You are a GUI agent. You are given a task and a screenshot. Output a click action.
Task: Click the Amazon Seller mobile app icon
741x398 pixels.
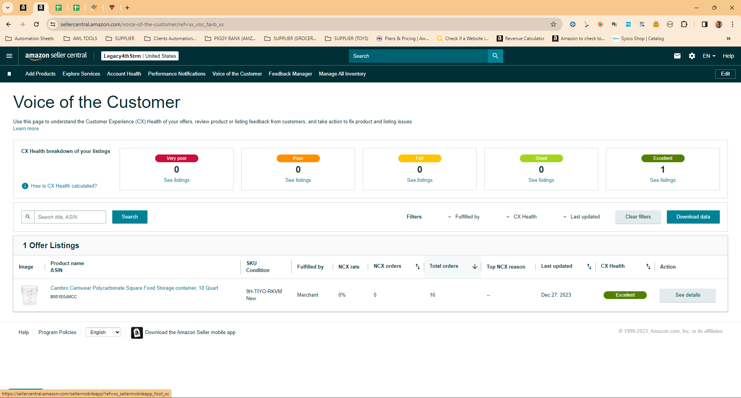point(137,333)
